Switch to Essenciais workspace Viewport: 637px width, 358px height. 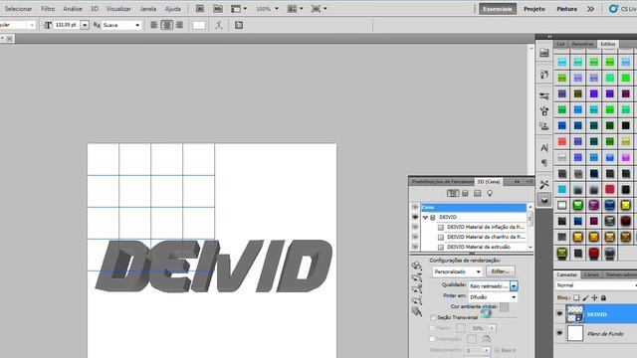coord(498,9)
